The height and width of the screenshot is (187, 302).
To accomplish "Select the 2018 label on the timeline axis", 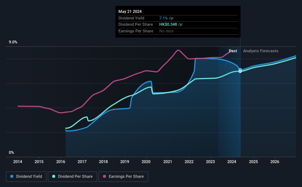I will (103, 162).
